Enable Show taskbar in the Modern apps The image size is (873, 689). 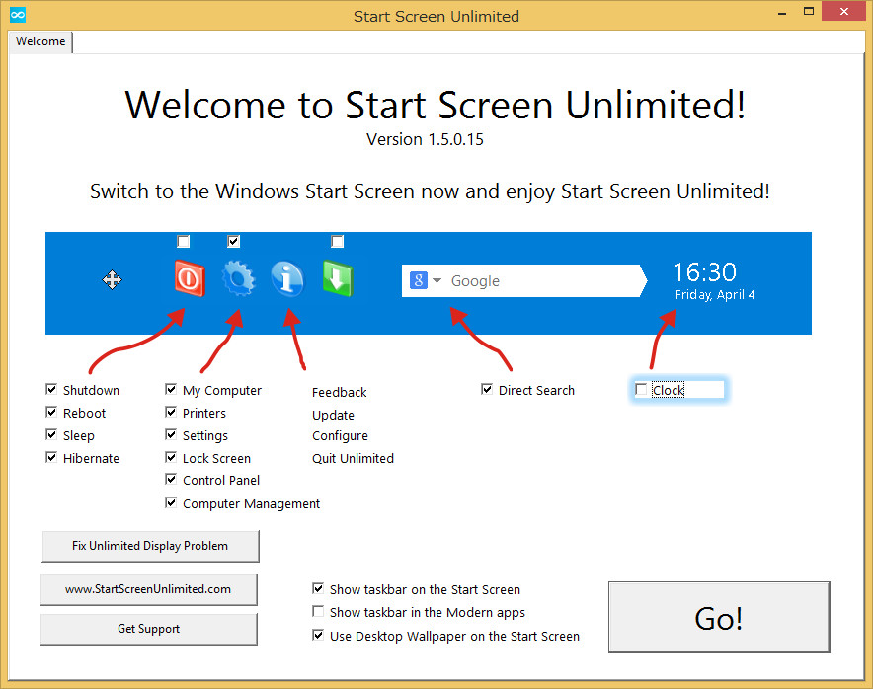coord(318,612)
